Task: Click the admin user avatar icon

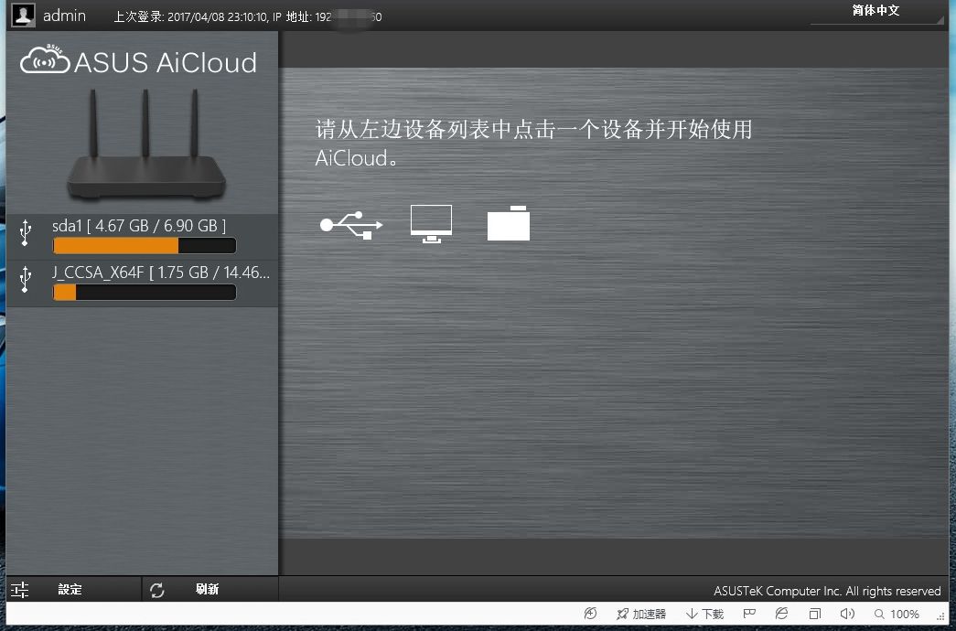Action: (x=23, y=15)
